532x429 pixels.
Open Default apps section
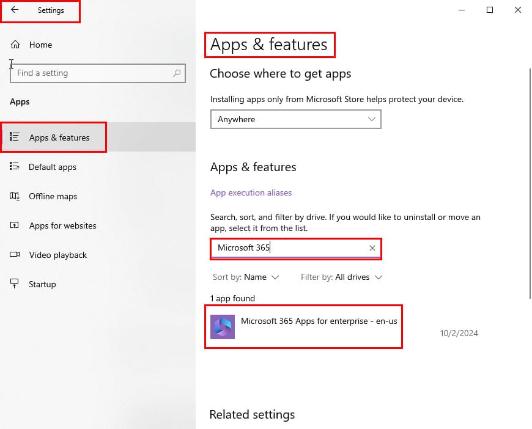click(98, 166)
